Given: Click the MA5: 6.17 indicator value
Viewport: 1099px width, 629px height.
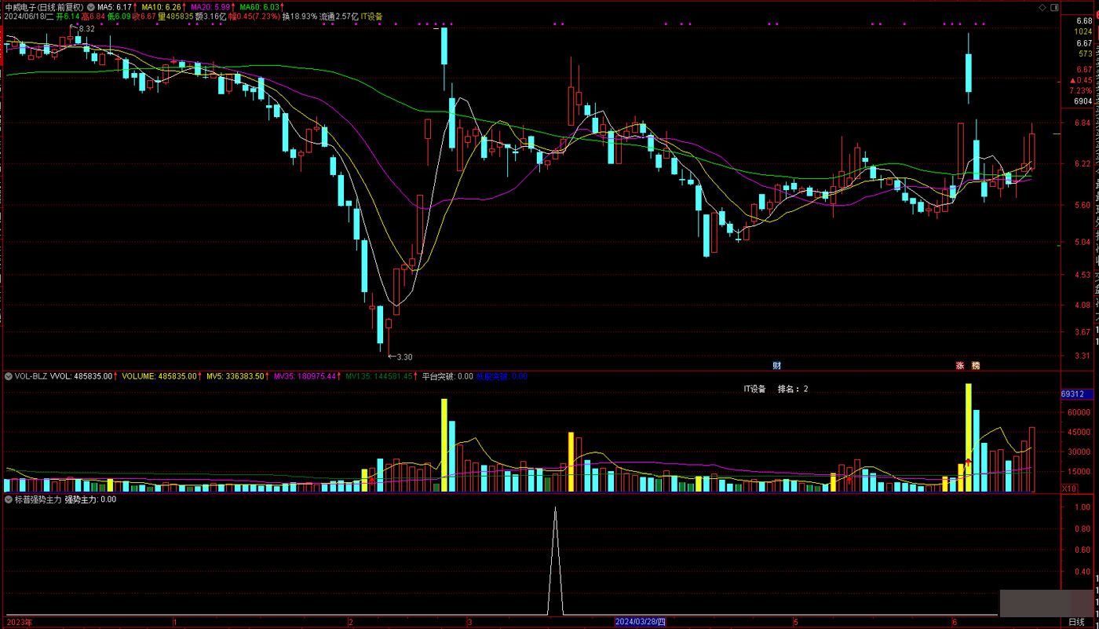Looking at the screenshot, I should coord(115,7).
